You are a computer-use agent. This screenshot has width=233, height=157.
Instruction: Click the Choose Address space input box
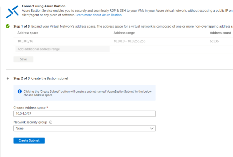coord(84,114)
